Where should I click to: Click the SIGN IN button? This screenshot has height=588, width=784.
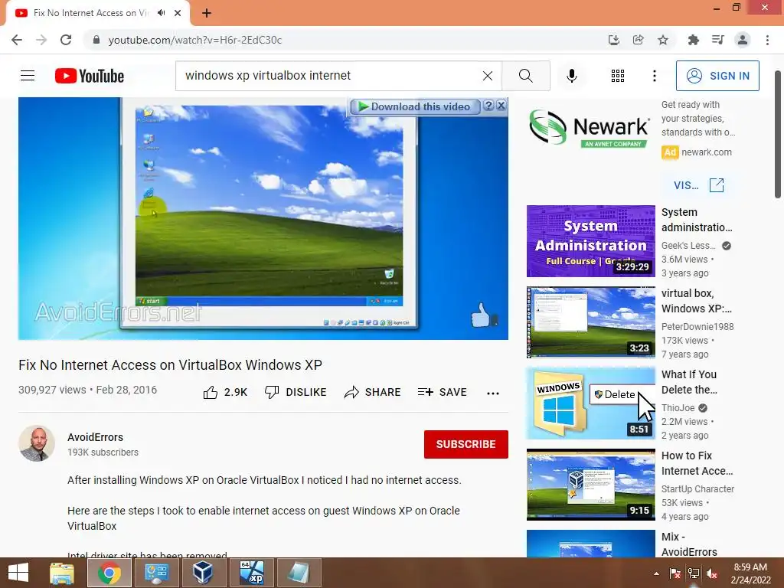click(x=717, y=76)
